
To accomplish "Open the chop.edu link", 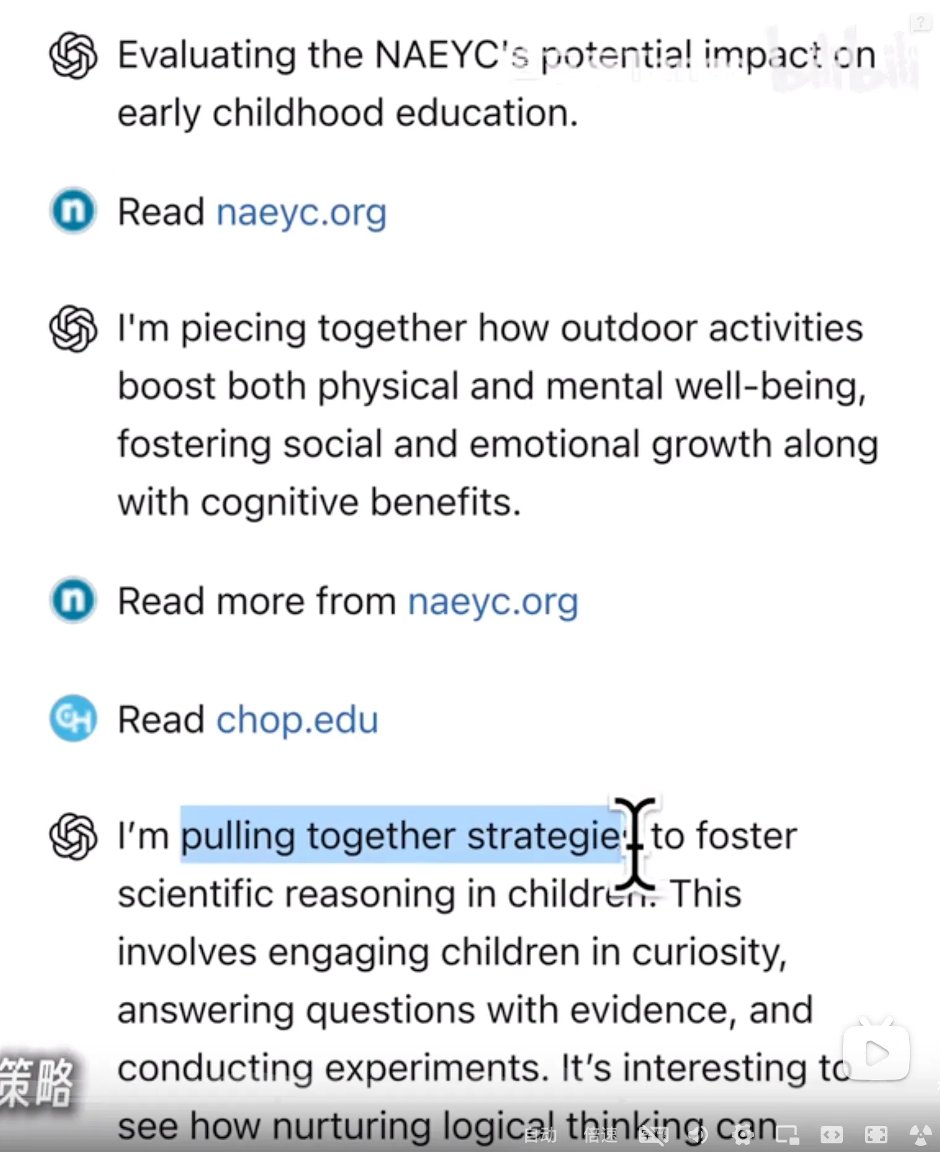I will (x=297, y=720).
